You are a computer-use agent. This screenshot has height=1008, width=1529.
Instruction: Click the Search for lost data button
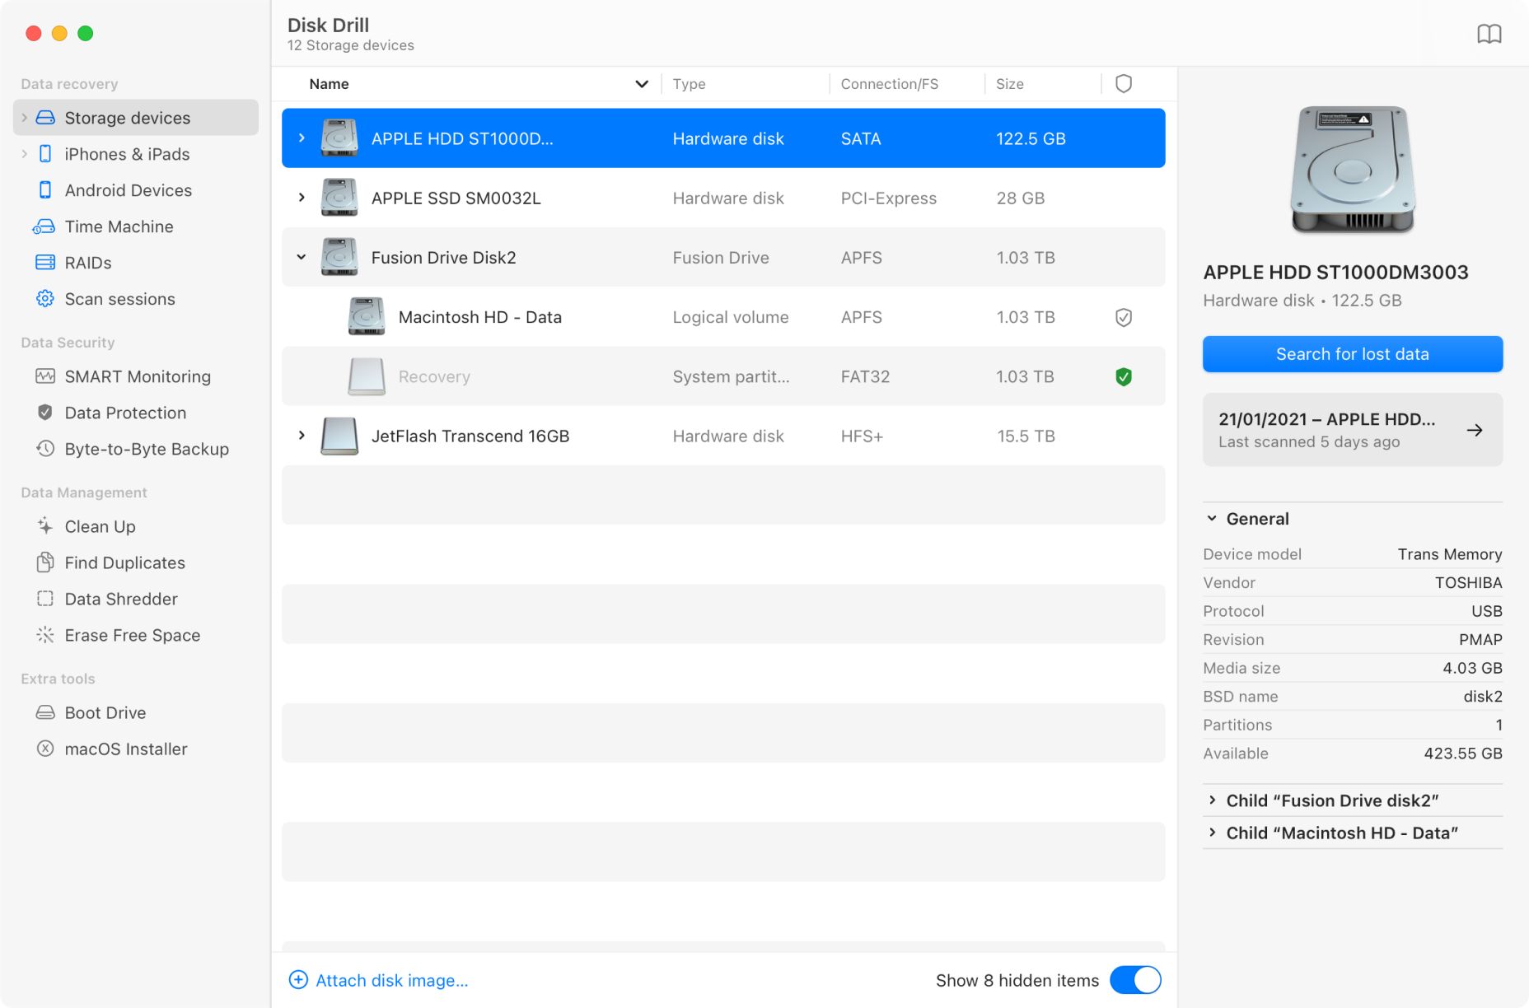click(x=1352, y=354)
